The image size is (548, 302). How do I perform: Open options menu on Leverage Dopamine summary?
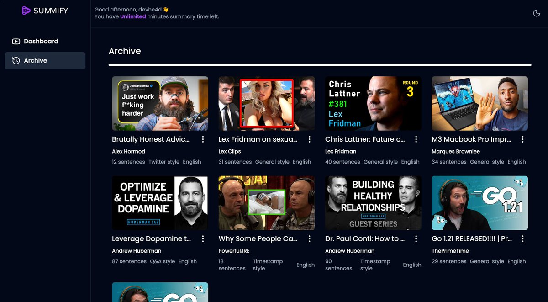(x=203, y=238)
